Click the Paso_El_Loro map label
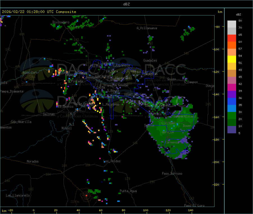The height and width of the screenshot is (214, 253). coord(194,206)
